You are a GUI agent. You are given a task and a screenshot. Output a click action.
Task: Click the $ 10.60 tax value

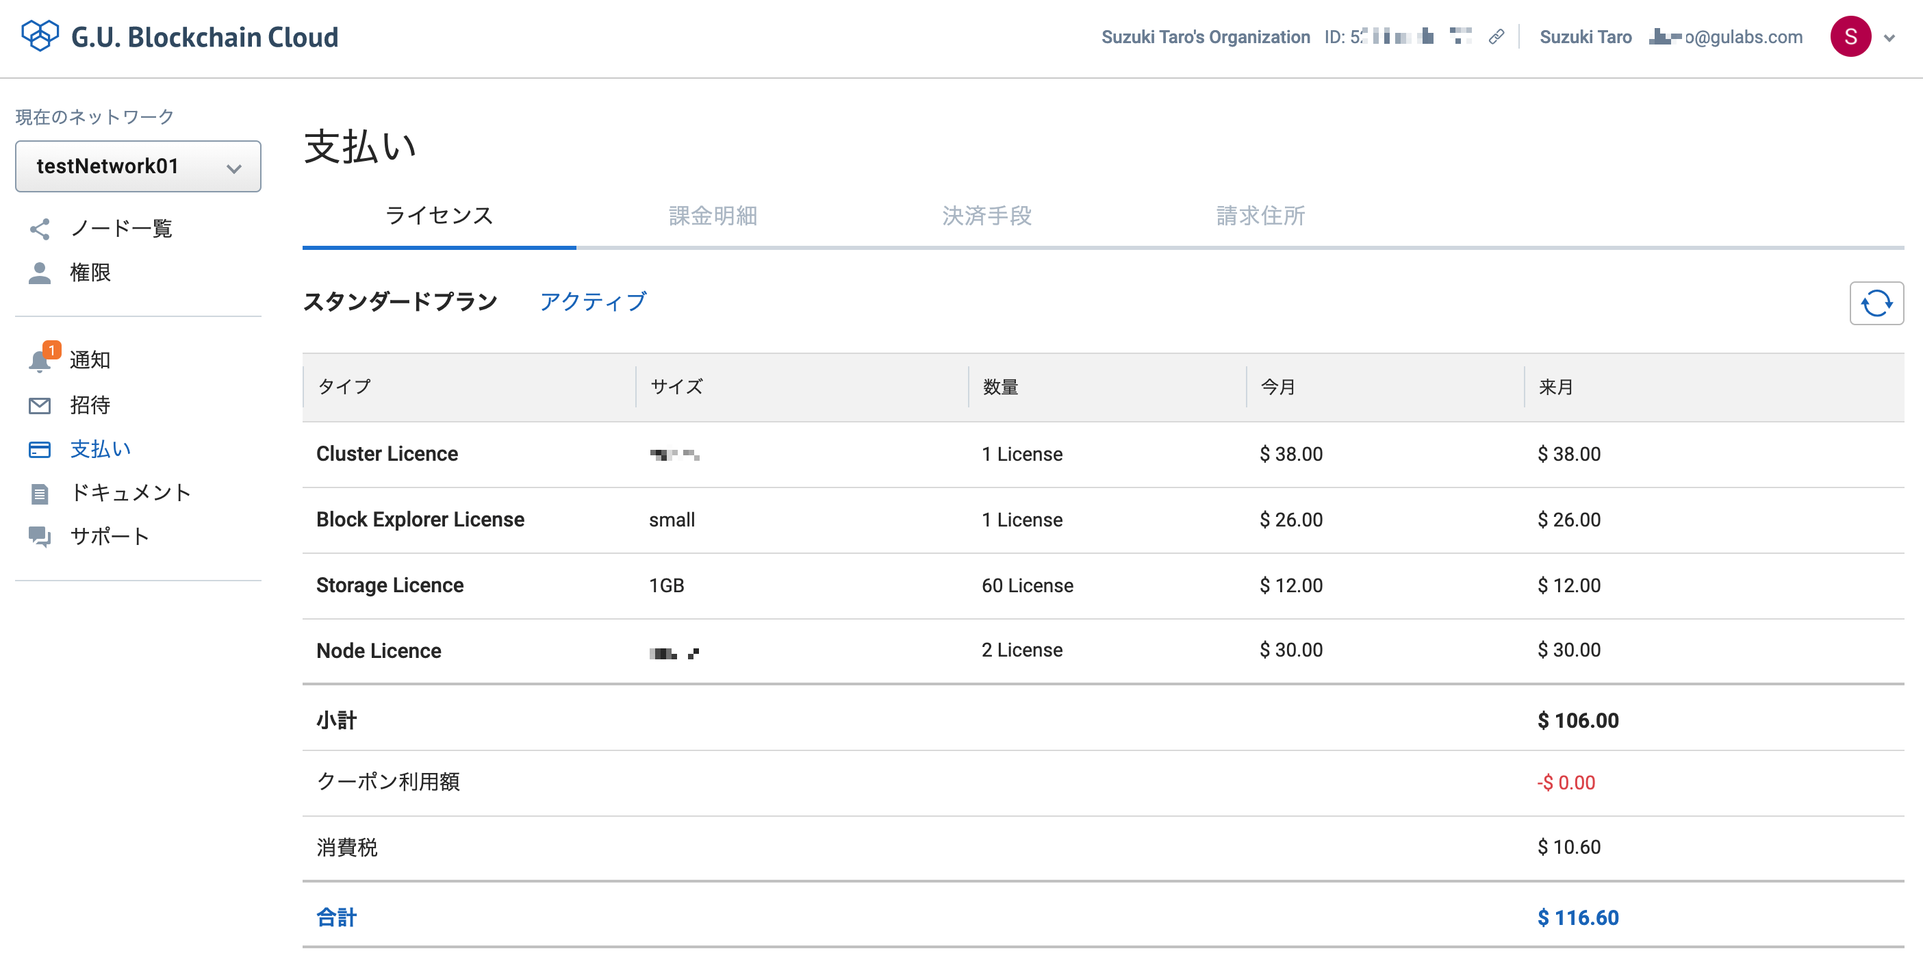pyautogui.click(x=1569, y=847)
